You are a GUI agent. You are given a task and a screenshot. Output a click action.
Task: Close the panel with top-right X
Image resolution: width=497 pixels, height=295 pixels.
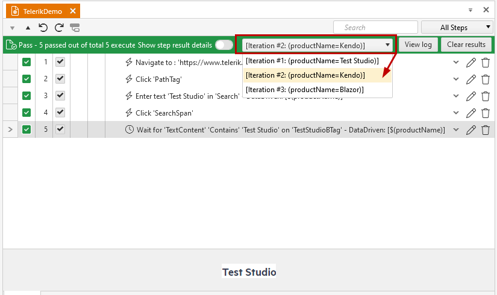pyautogui.click(x=486, y=10)
